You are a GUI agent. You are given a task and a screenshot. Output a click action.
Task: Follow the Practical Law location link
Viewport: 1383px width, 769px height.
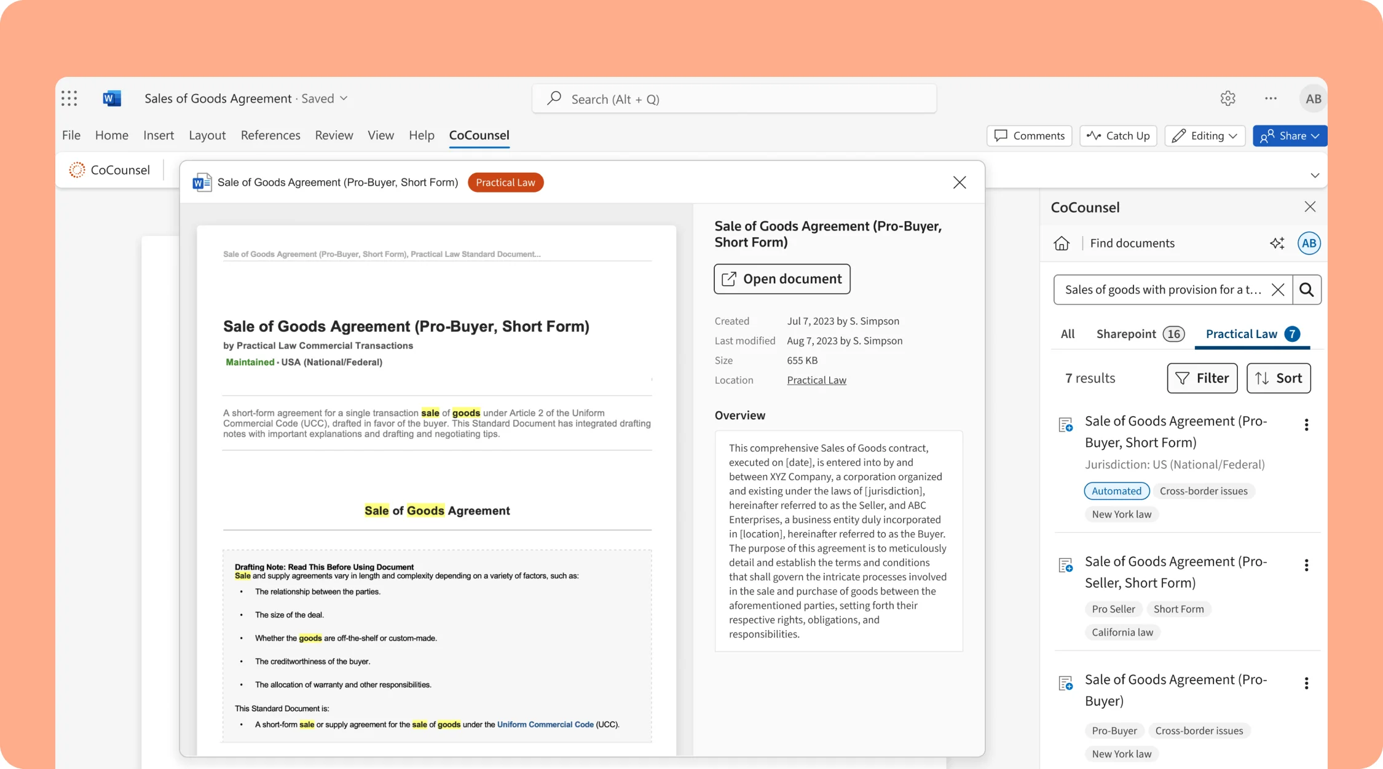coord(816,381)
